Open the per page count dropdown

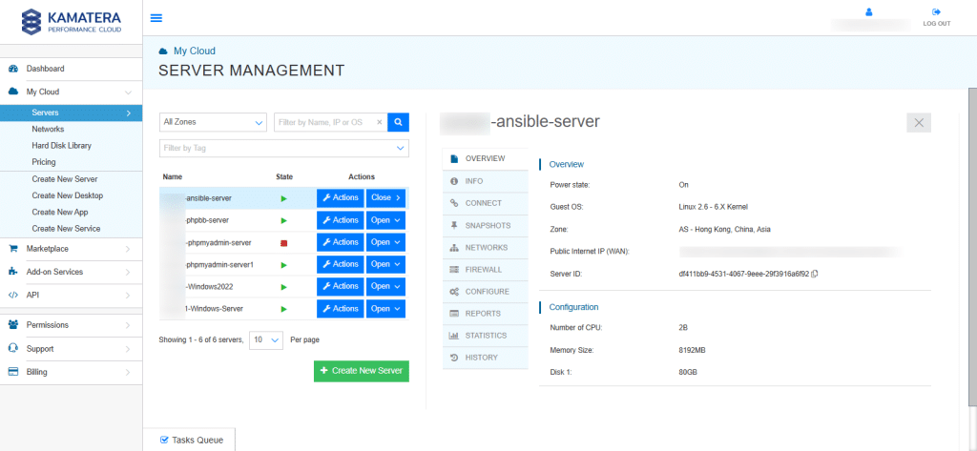tap(267, 340)
